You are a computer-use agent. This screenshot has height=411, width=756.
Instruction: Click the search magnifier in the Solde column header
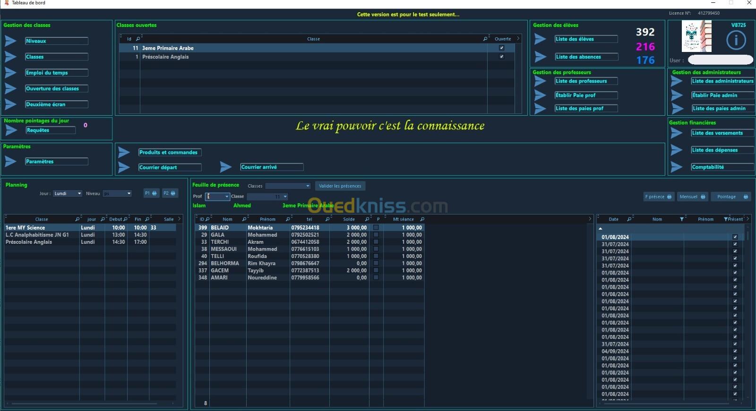(367, 219)
